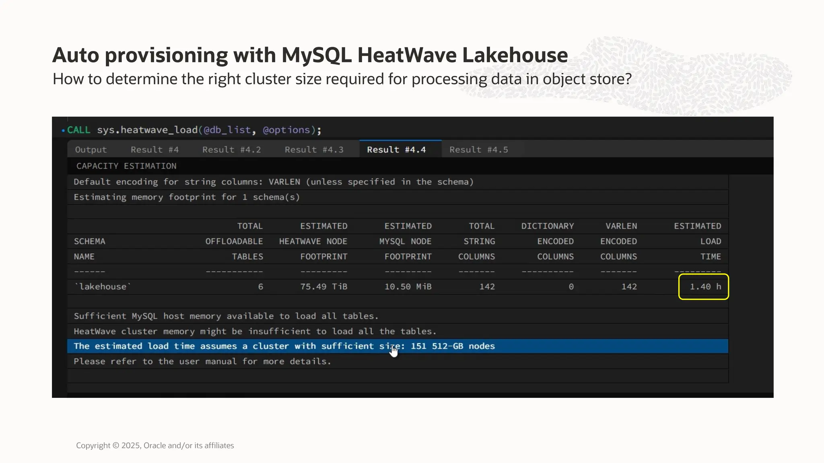Click the SCHEMA header text
The height and width of the screenshot is (463, 824).
coord(89,241)
